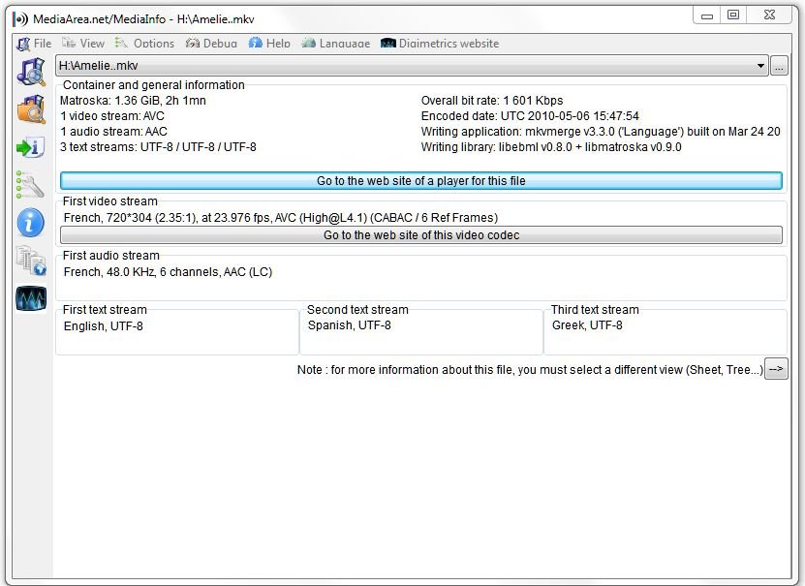Screen dimensions: 805x586
Task: Click the Digimetrics website menu item
Action: point(440,44)
